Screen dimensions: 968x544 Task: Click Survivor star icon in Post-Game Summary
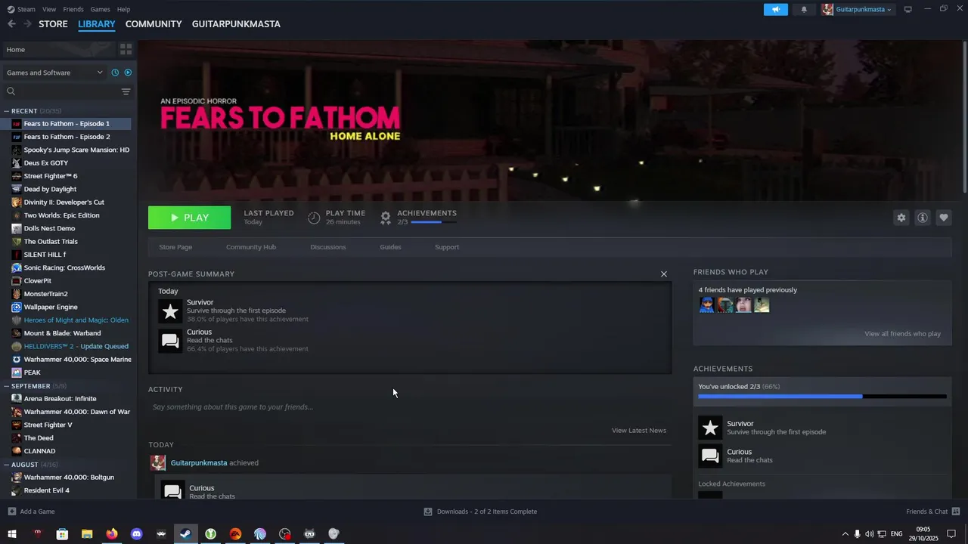click(170, 311)
